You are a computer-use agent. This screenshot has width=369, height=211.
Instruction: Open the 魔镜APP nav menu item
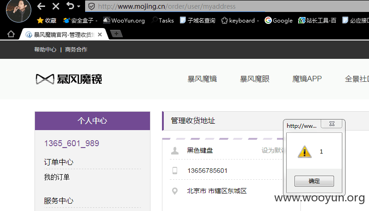tap(307, 79)
